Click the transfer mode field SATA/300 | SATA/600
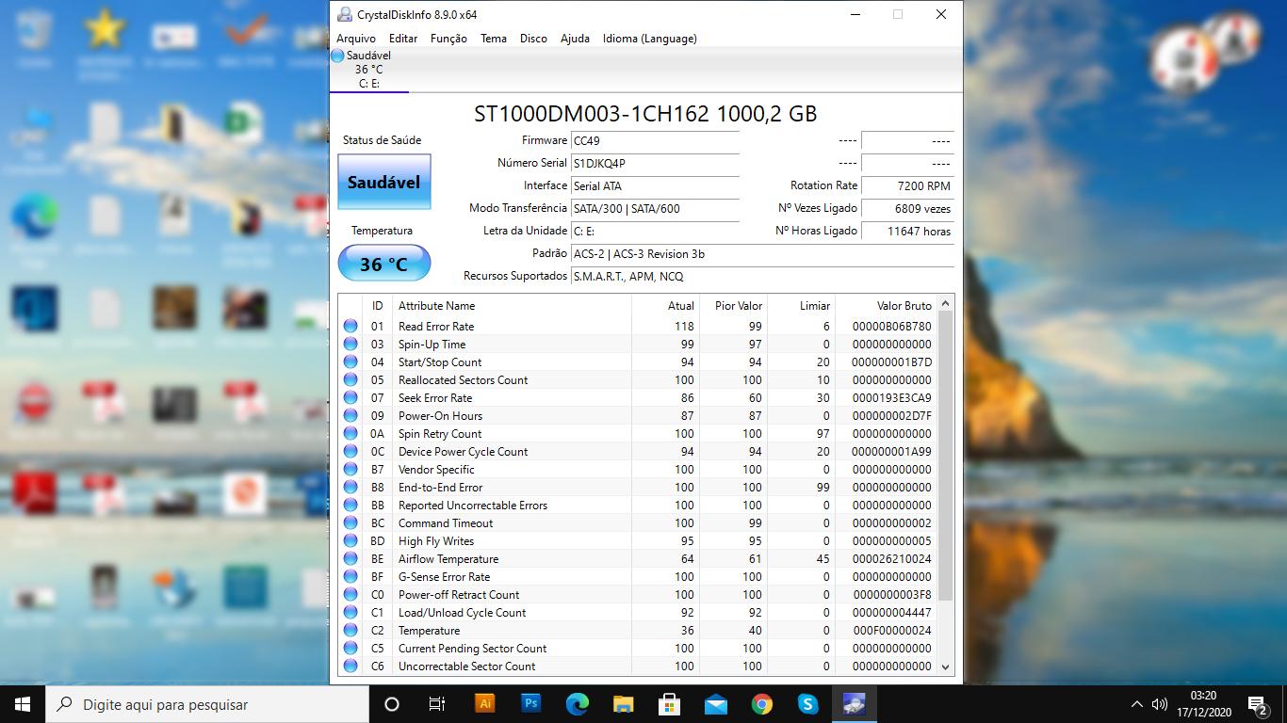 pyautogui.click(x=655, y=209)
